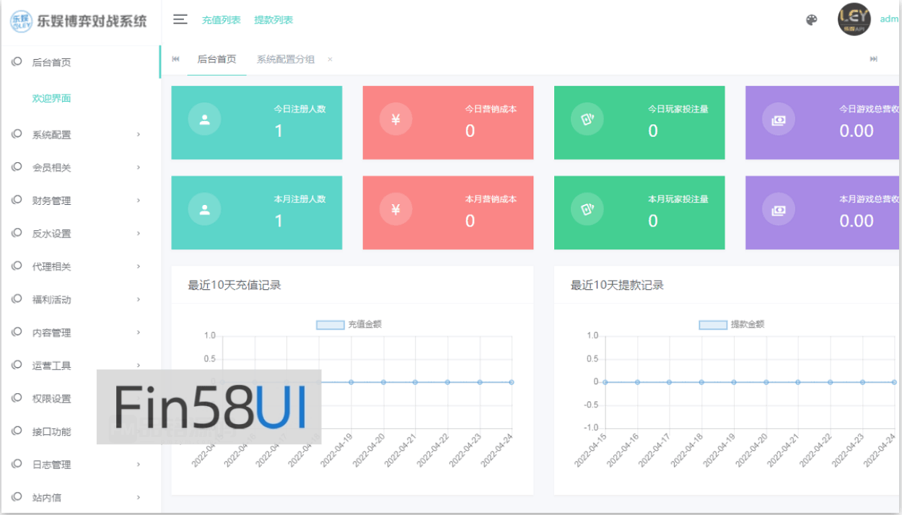The height and width of the screenshot is (515, 902).
Task: Click the theme palette icon in the header
Action: (810, 20)
